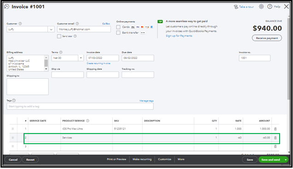293x169 pixels.
Task: Click Save and send button
Action: tap(270, 160)
